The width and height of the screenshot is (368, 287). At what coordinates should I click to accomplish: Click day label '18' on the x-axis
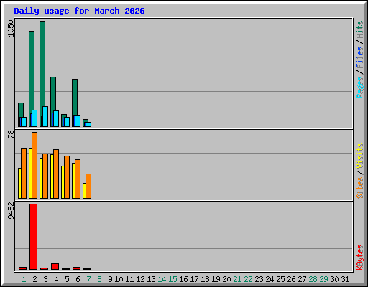(205, 279)
